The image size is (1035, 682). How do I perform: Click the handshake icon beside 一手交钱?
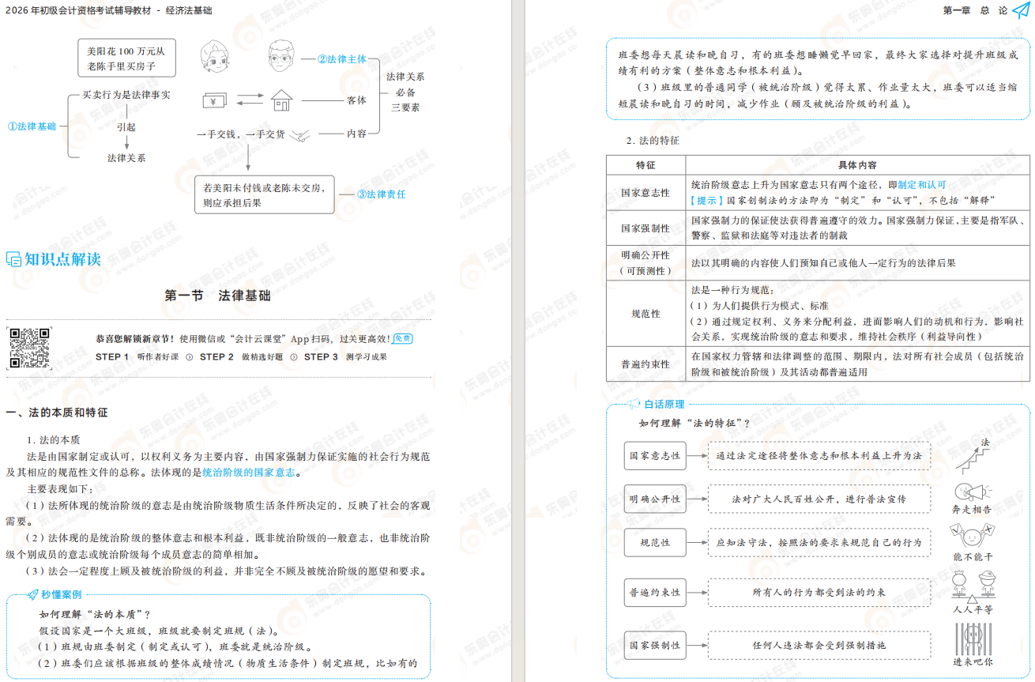click(299, 135)
